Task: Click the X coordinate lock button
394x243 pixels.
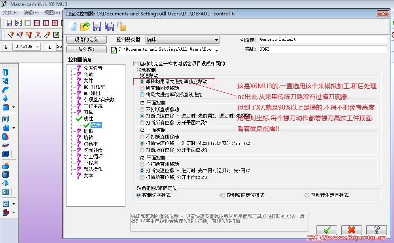Action: pyautogui.click(x=6, y=46)
